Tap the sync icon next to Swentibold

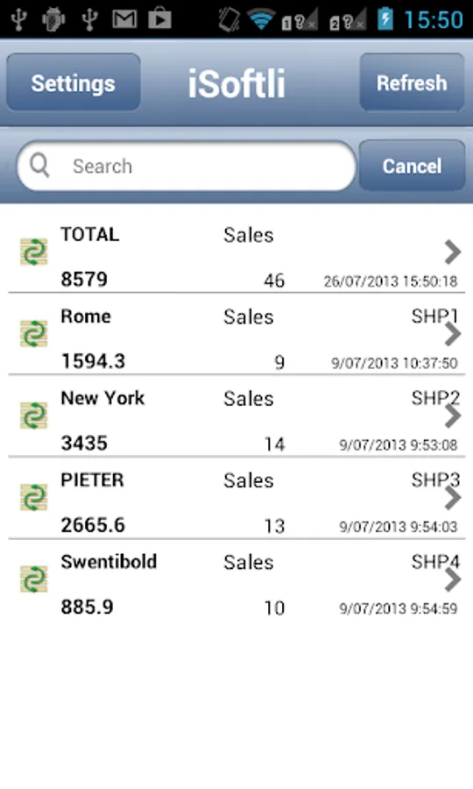33,579
